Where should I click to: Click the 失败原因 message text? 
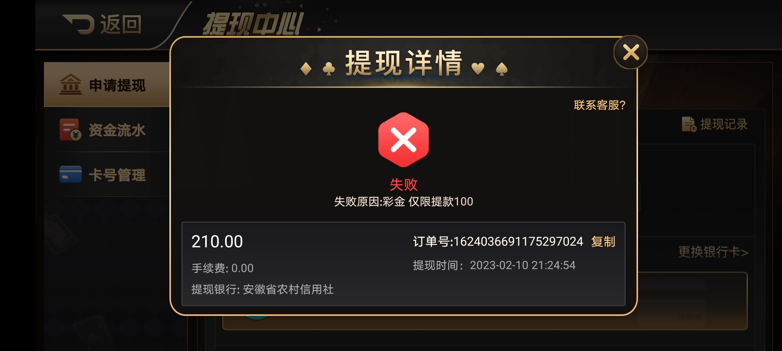(x=403, y=201)
